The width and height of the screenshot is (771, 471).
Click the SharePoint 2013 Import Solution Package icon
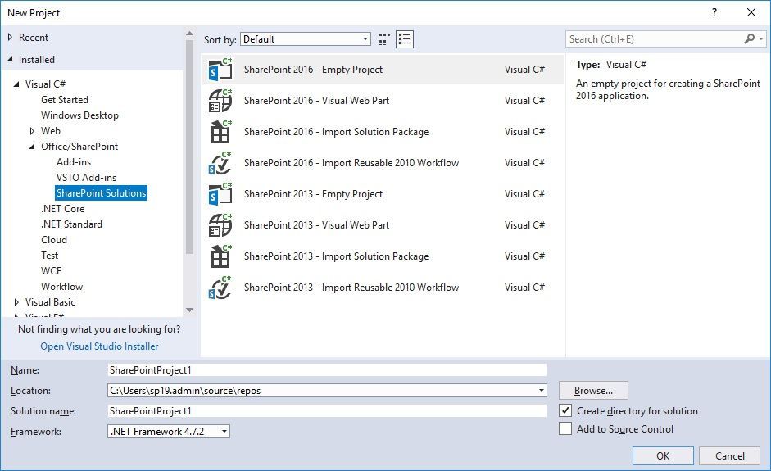pyautogui.click(x=220, y=256)
